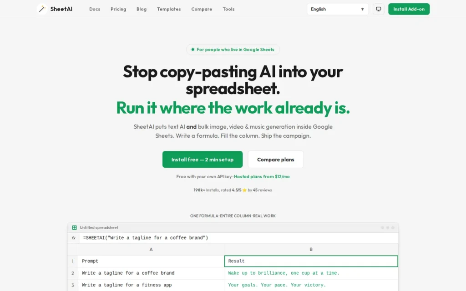
Task: Click the formula bar containing =SHEETAI formula
Action: click(238, 238)
